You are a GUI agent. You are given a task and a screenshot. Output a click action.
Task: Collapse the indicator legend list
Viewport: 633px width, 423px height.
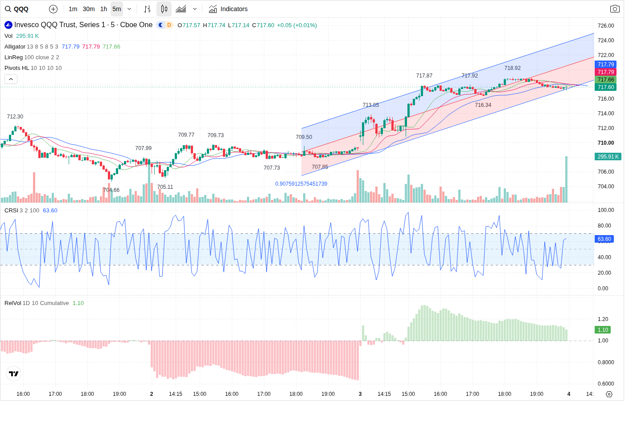[11, 79]
